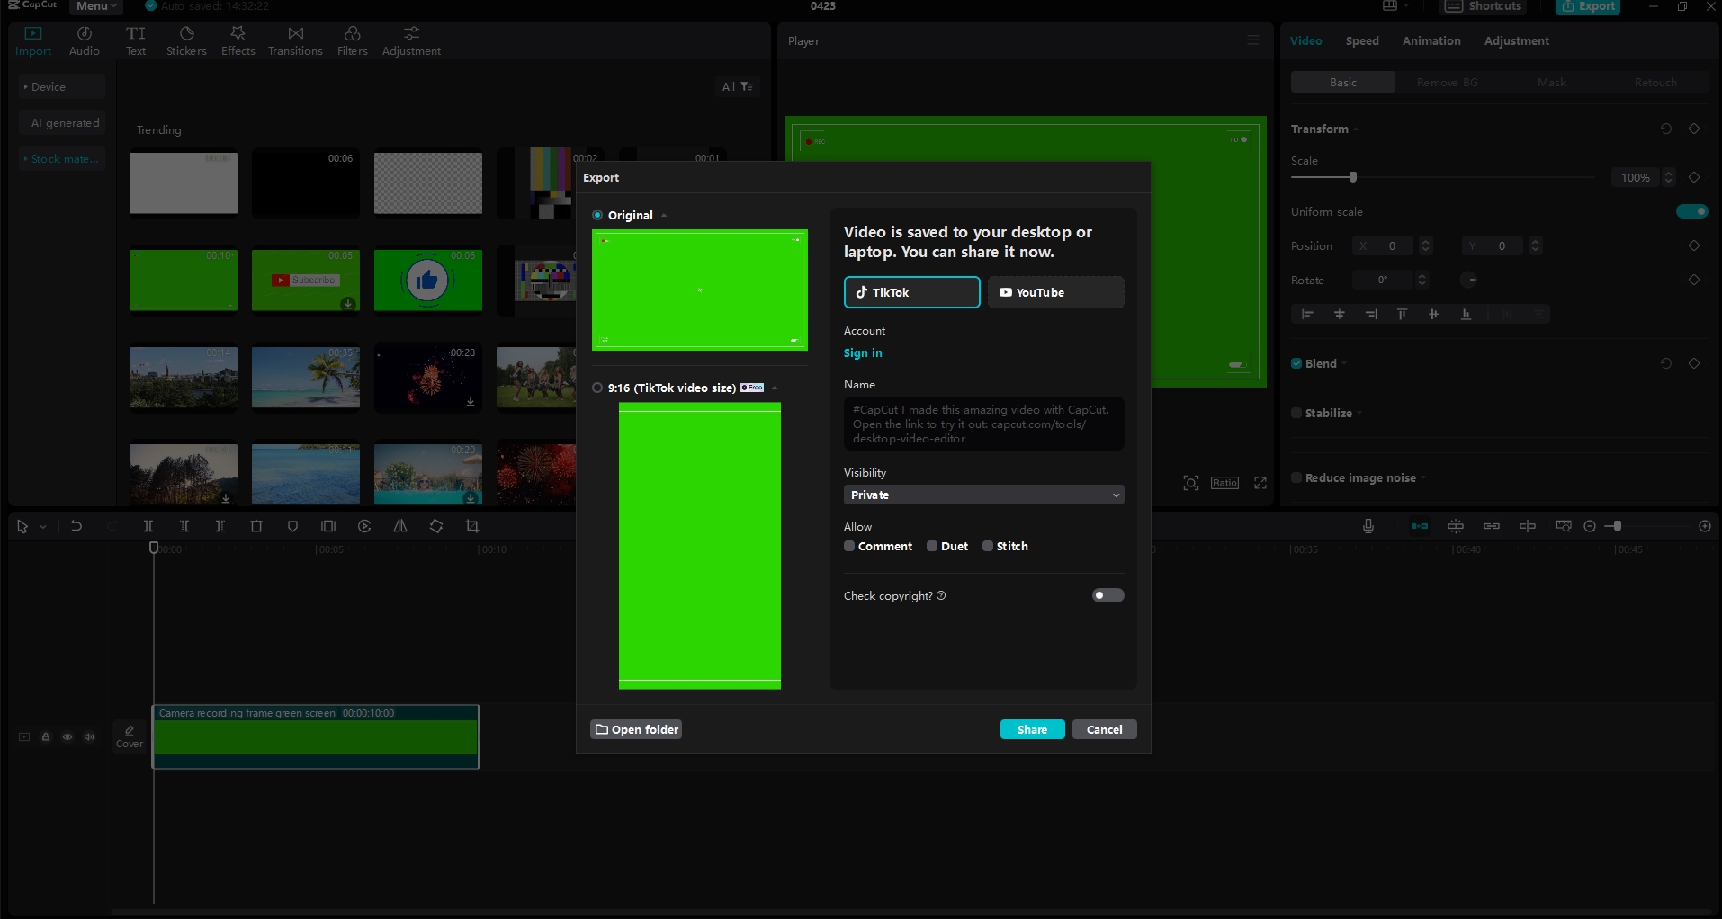Expand the Stock materials section

(61, 158)
